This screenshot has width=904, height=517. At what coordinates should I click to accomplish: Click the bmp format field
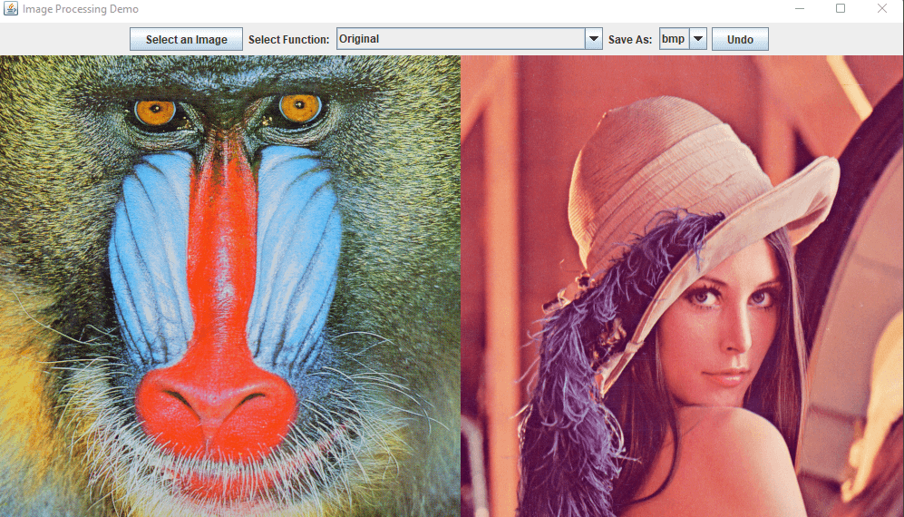675,39
